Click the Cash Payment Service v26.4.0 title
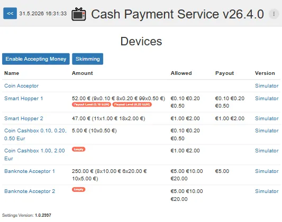The image size is (282, 222). (177, 14)
